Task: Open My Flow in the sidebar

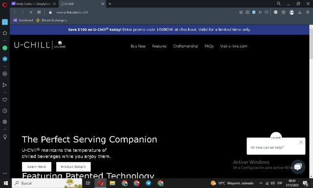Action: (5, 85)
